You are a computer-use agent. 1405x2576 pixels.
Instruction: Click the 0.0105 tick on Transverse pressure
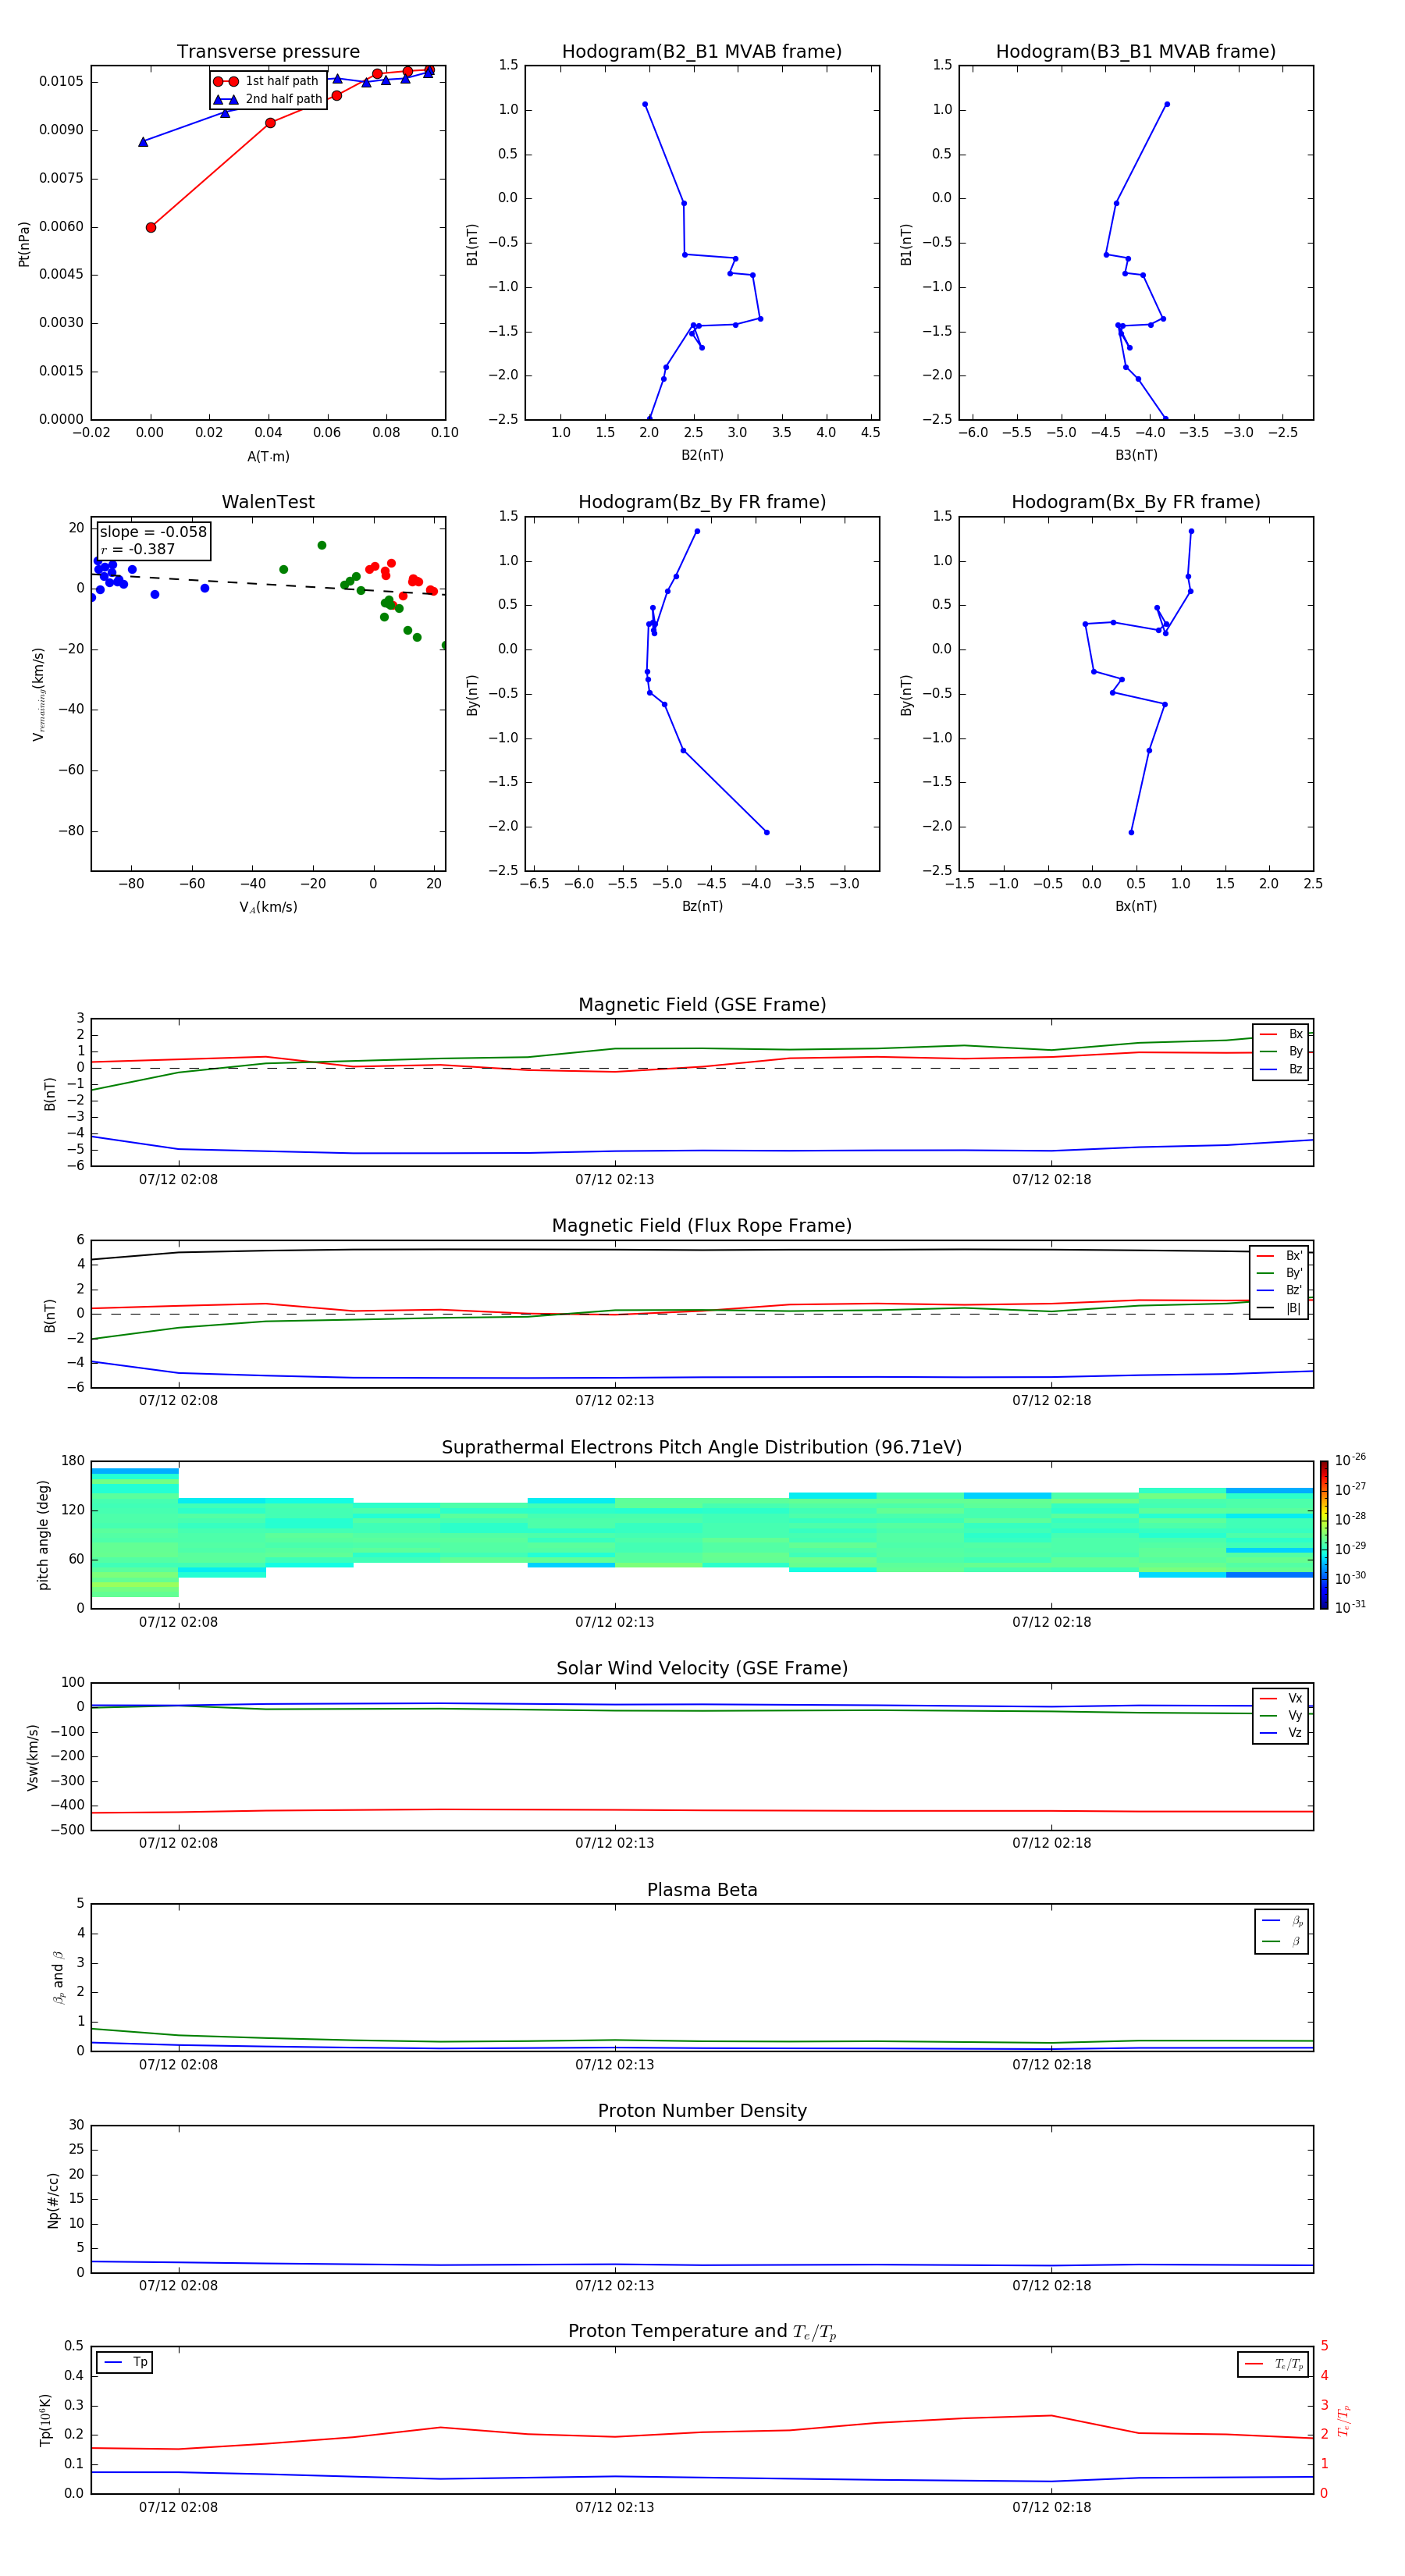click(x=62, y=82)
